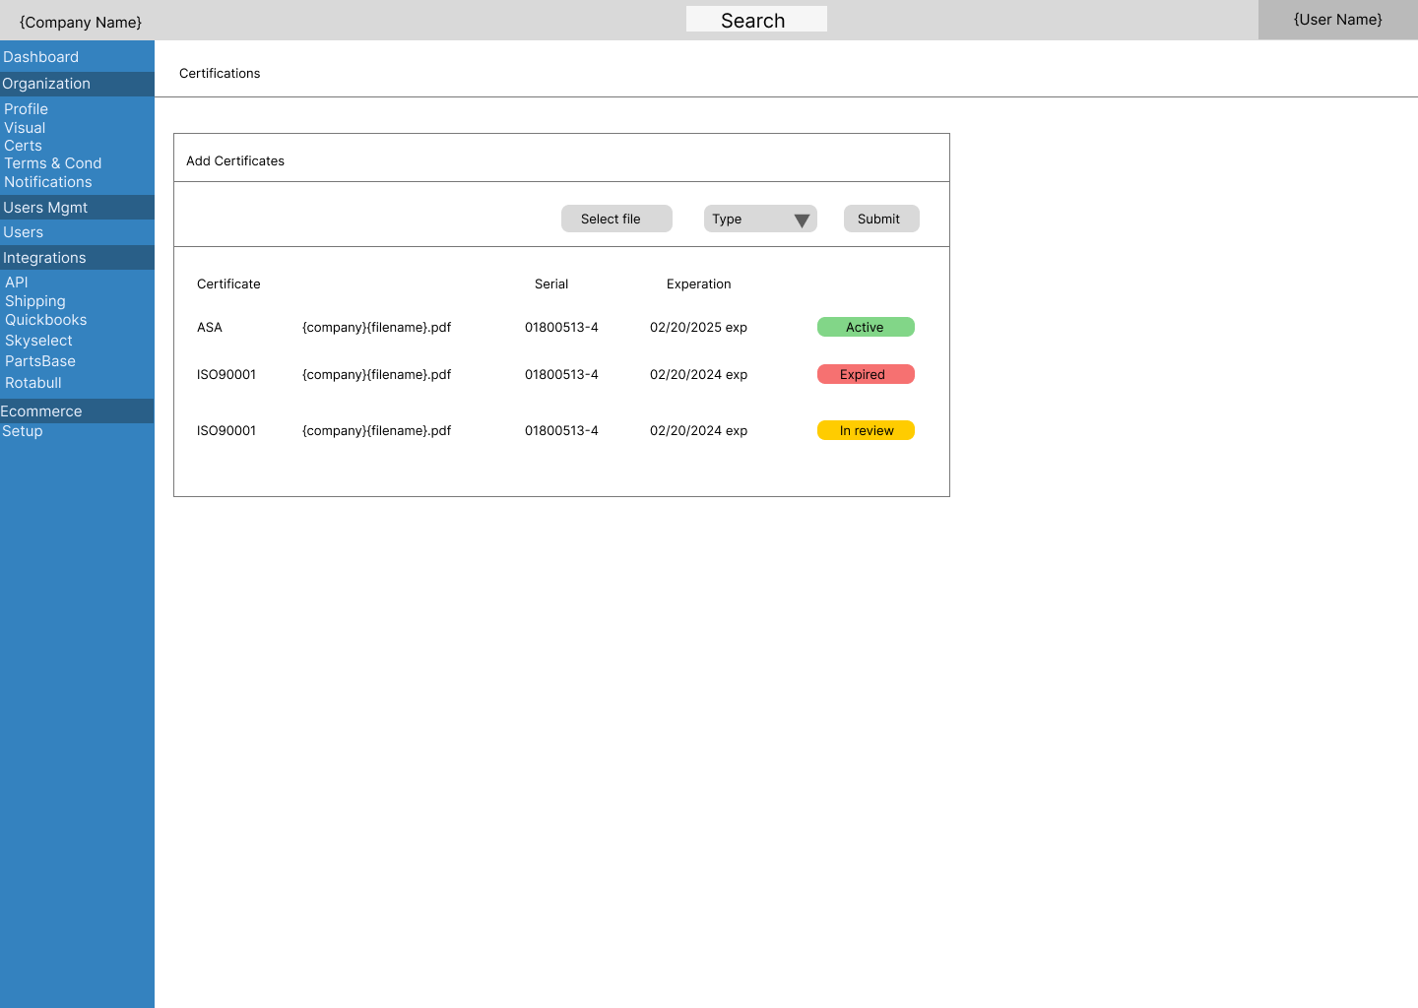Viewport: 1418px width, 1008px height.
Task: Open the Rotabull integration
Action: pyautogui.click(x=33, y=383)
